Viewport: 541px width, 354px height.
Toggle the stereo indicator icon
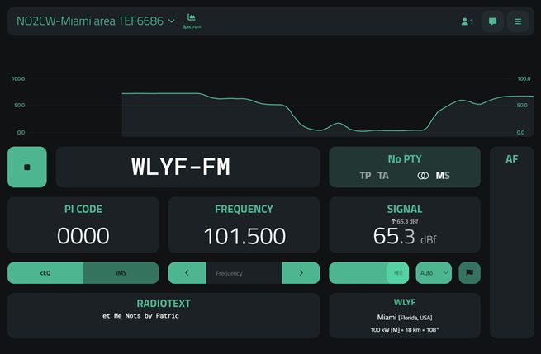[423, 176]
